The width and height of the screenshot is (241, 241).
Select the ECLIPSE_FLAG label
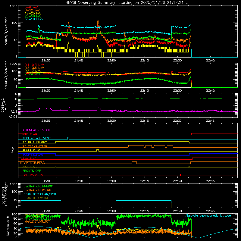coord(33,155)
